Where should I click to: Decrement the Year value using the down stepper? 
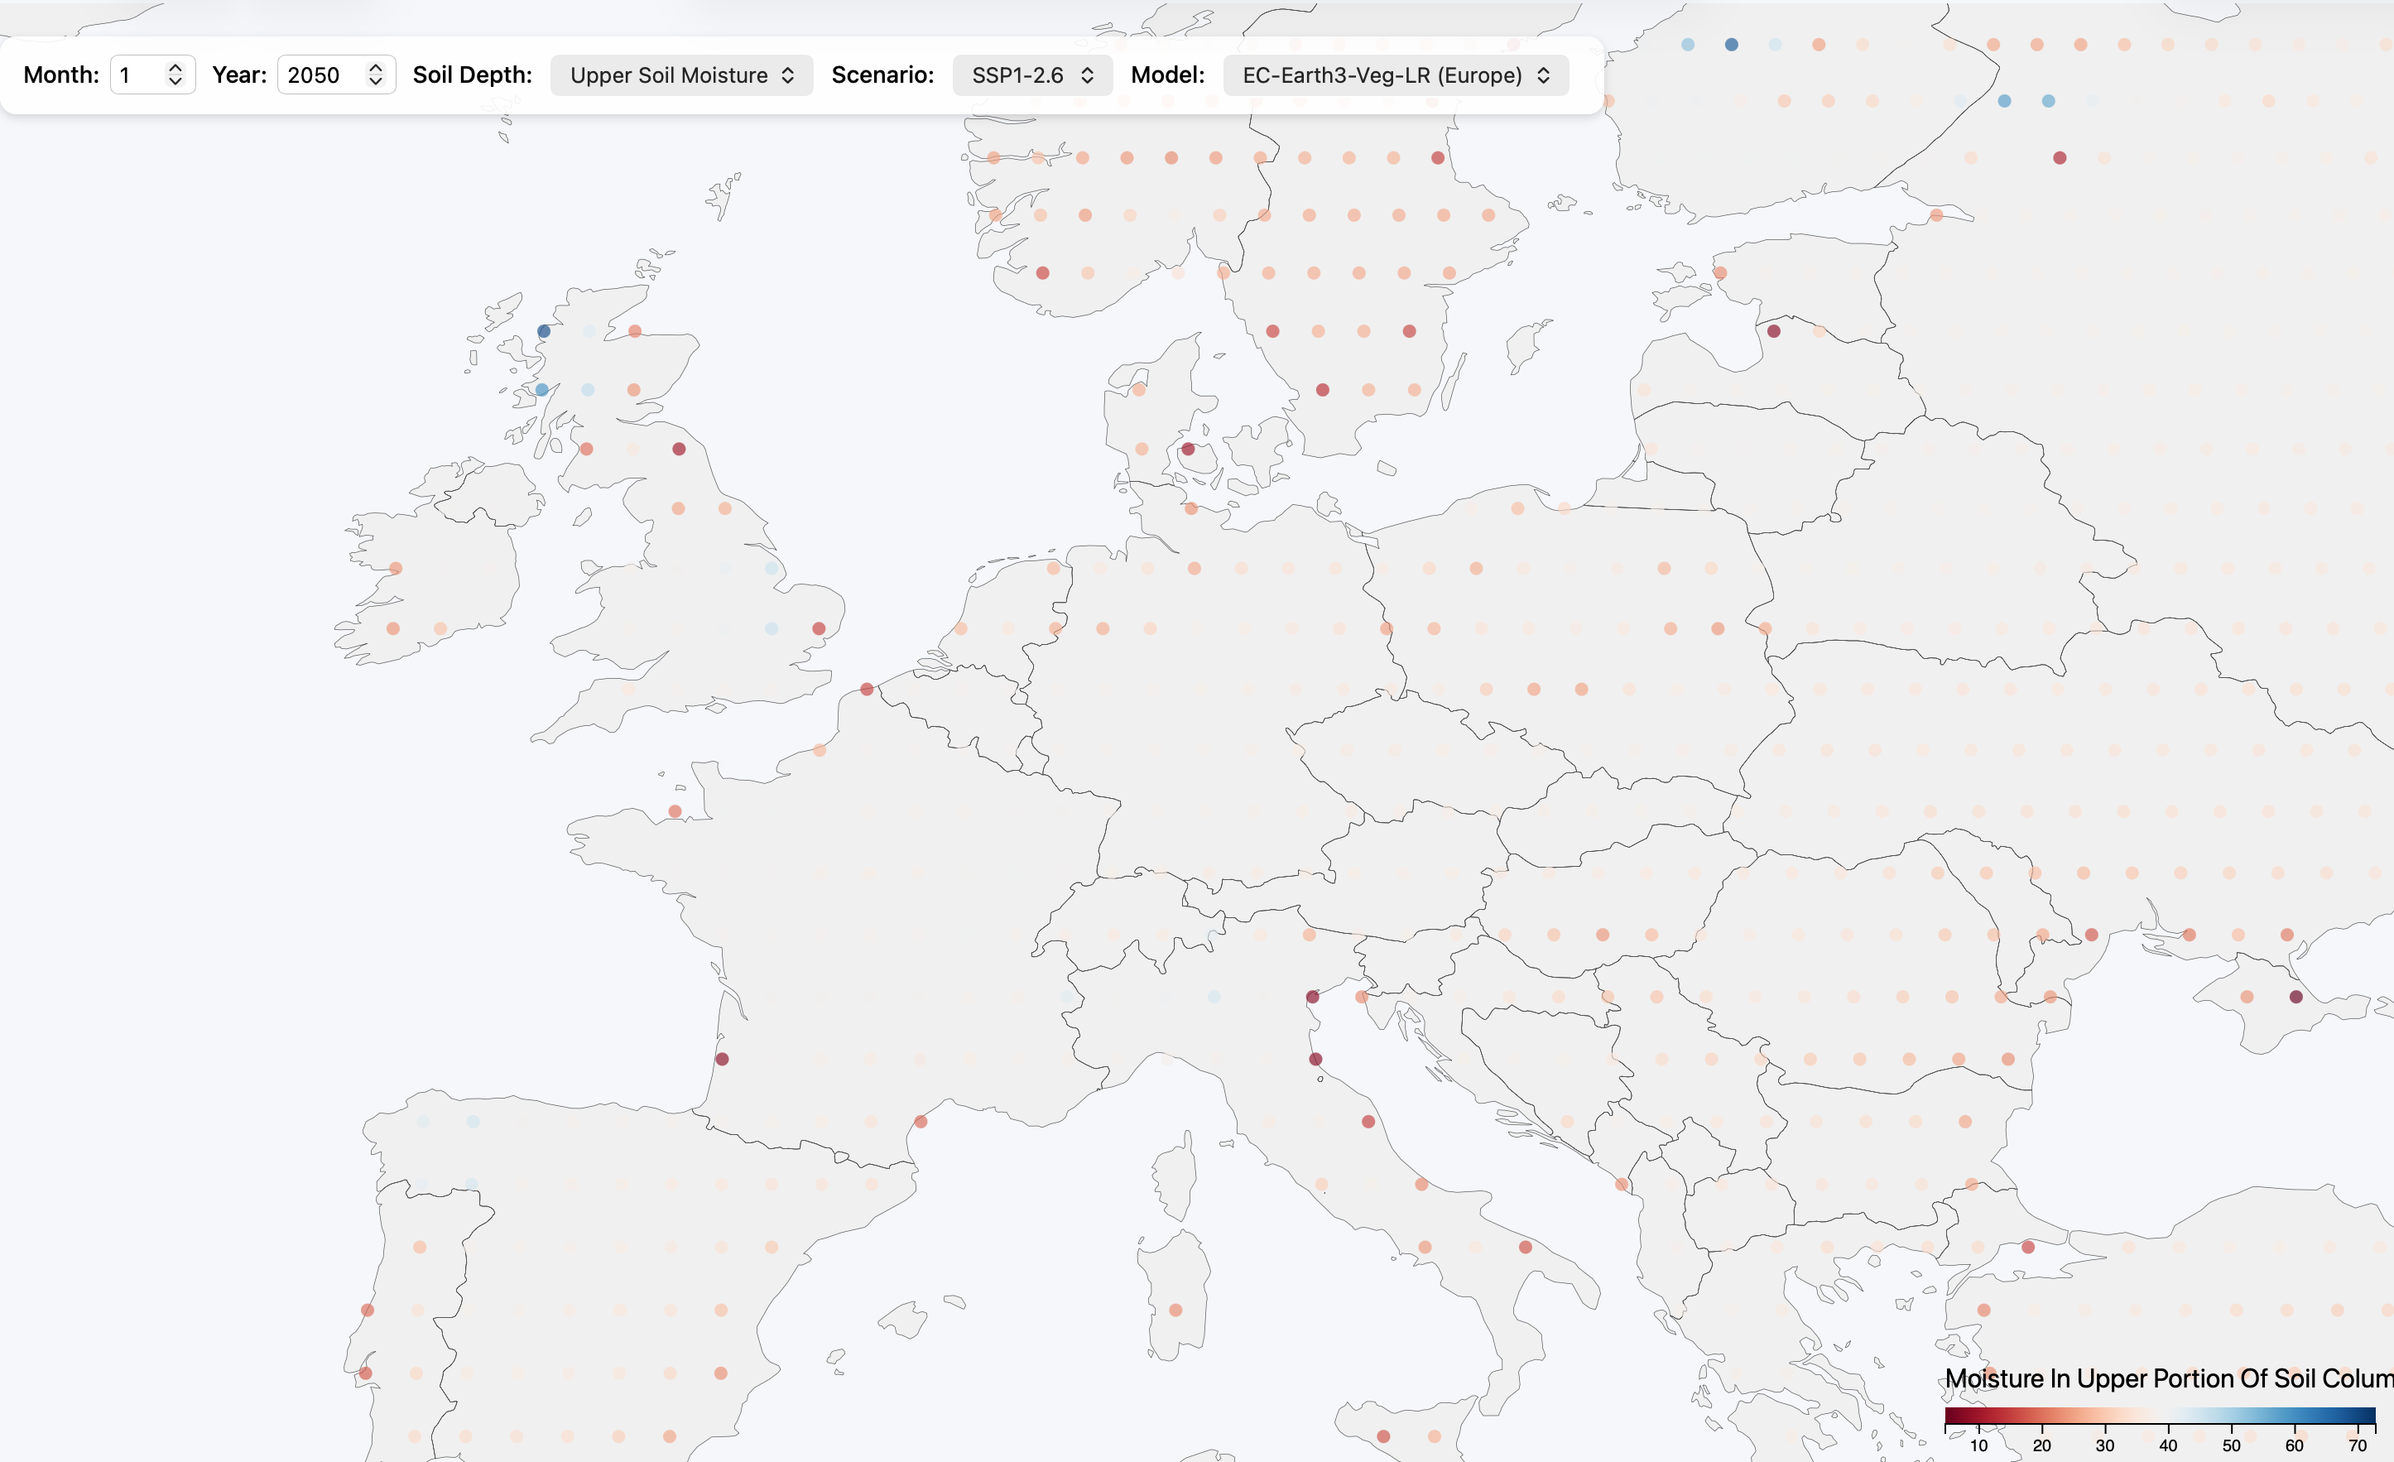pyautogui.click(x=378, y=82)
